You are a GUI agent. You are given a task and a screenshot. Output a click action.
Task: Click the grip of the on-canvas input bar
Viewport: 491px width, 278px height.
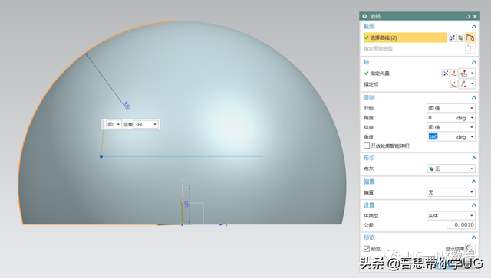coord(103,125)
